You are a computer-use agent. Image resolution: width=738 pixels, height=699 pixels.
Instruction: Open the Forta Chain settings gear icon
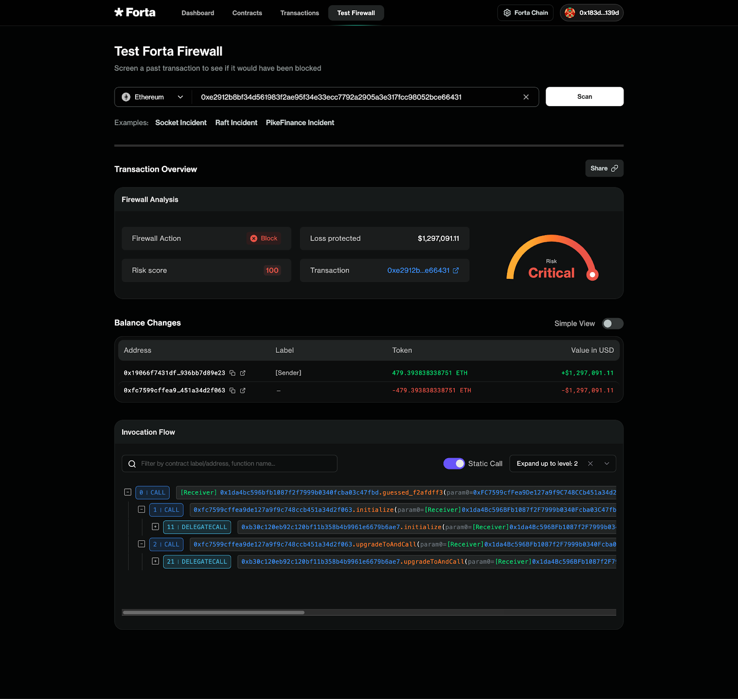tap(507, 12)
